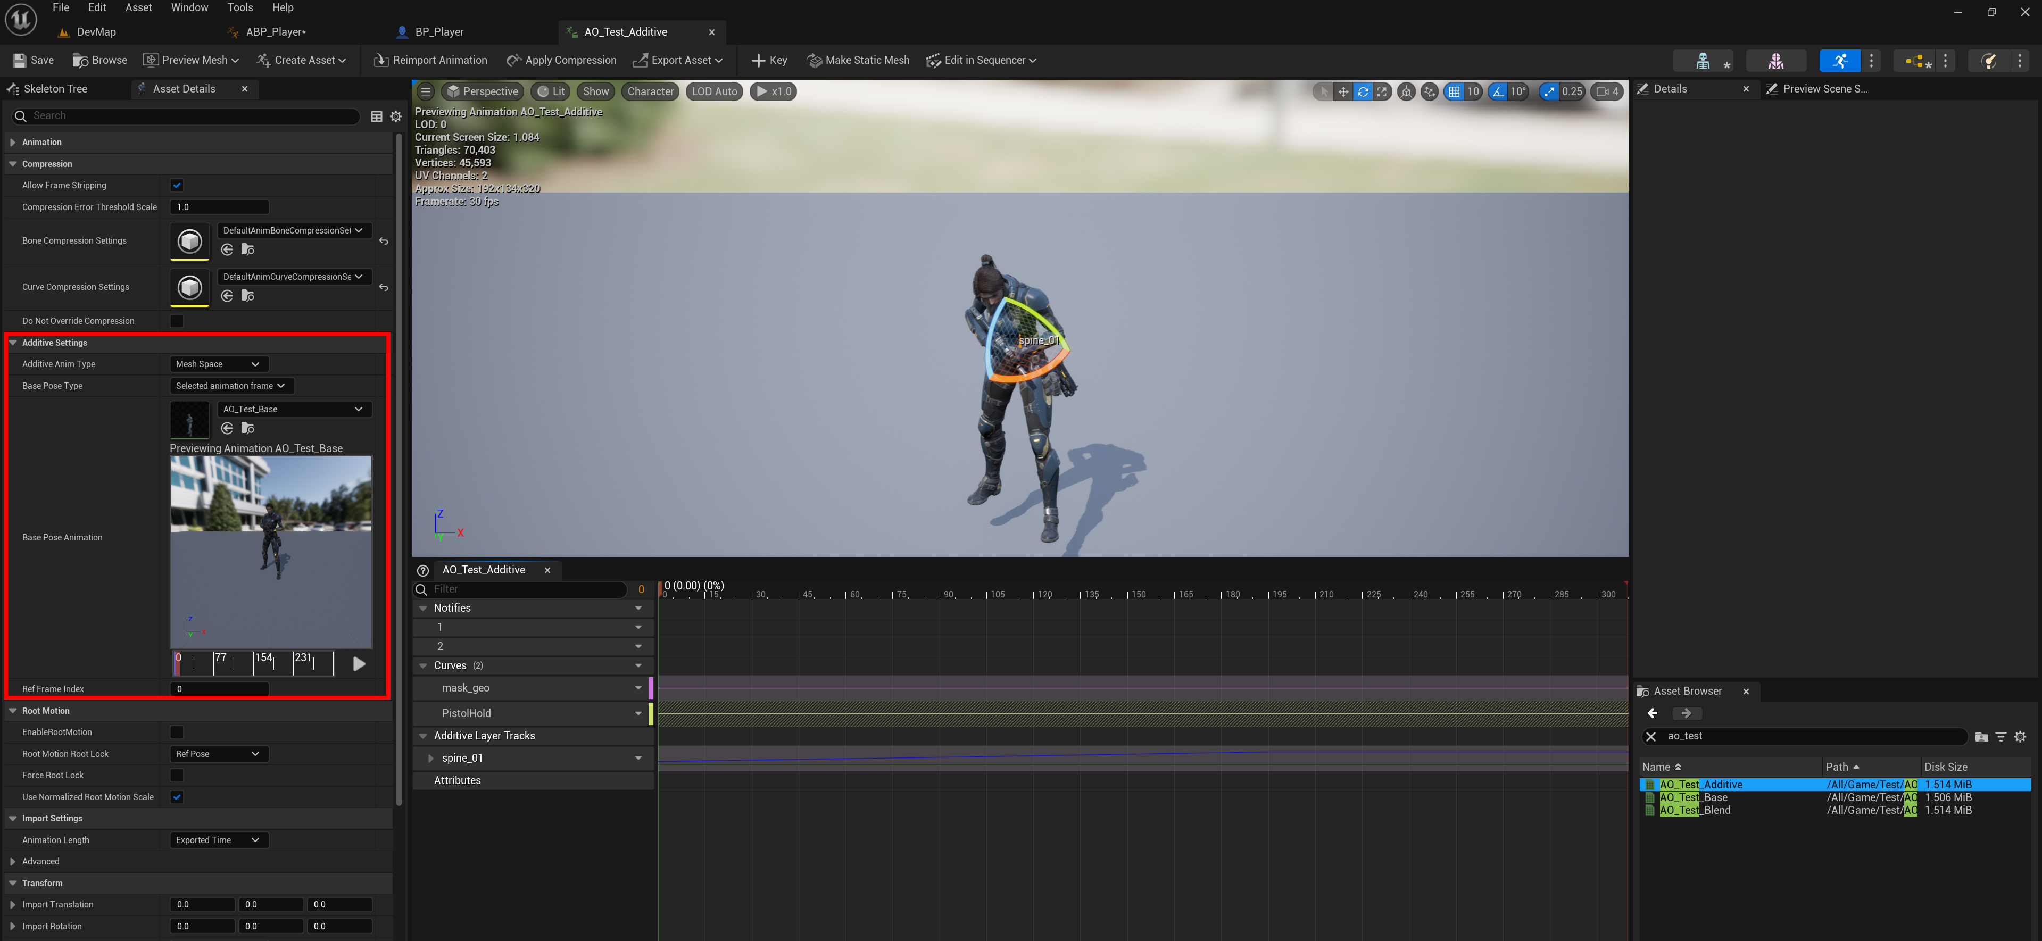Screen dimensions: 2042x941
Task: Open the Preview Mesh dropdown
Action: coord(190,60)
